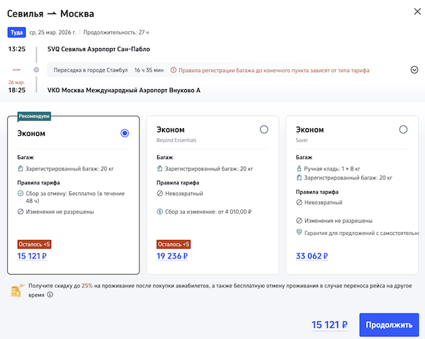Select the recommended Эконом fare radio button
425x339 pixels.
(x=125, y=133)
